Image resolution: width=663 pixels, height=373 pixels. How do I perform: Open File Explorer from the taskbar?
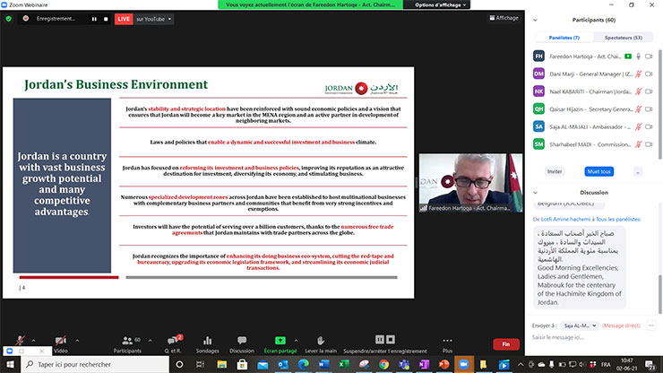(221, 364)
